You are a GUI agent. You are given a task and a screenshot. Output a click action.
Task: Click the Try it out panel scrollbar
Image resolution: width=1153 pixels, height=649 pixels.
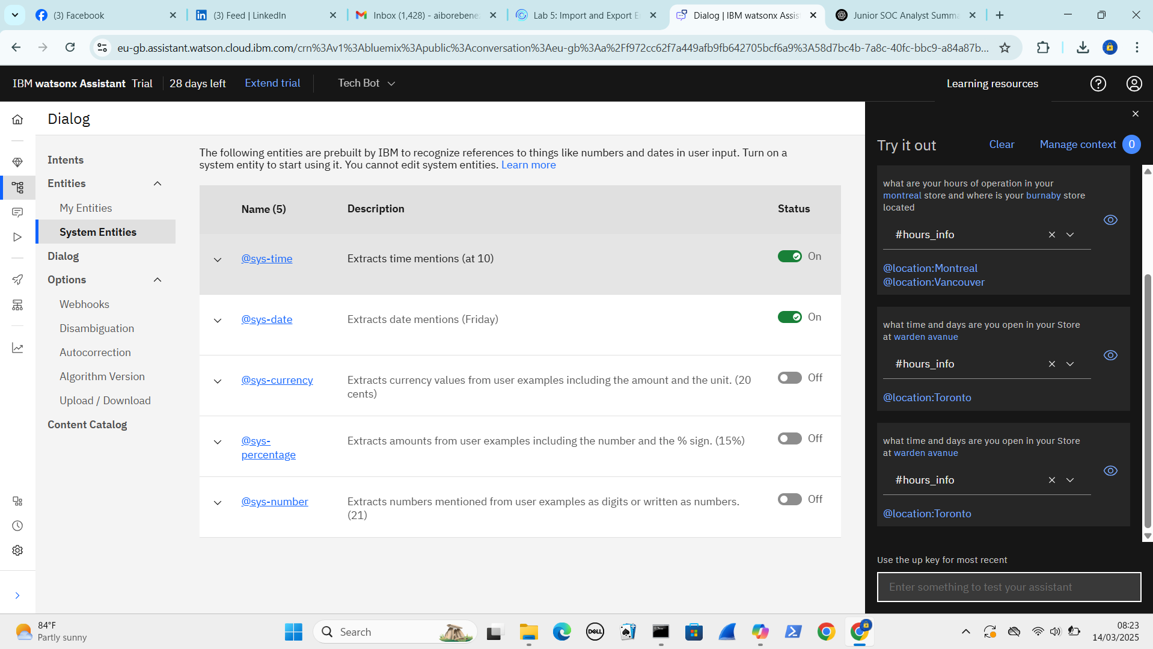[x=1148, y=400]
